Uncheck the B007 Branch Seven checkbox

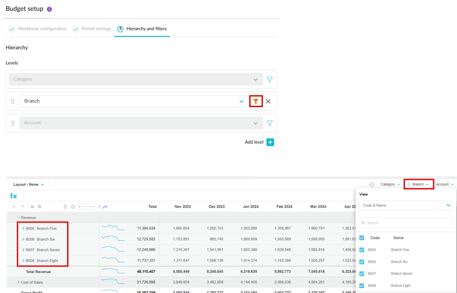point(362,274)
